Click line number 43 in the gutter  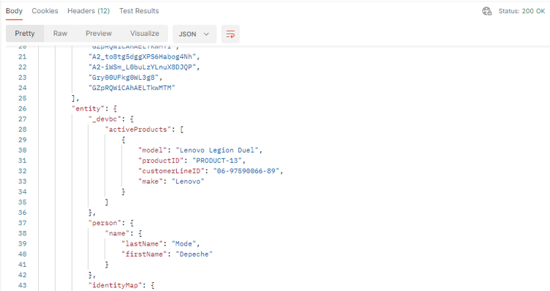pos(23,285)
